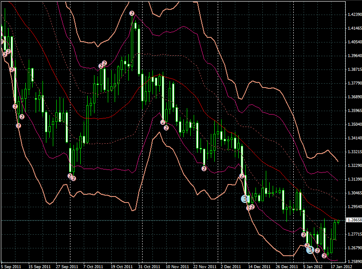Click the pink 2 marker directly above December's blue 3

tap(242, 176)
